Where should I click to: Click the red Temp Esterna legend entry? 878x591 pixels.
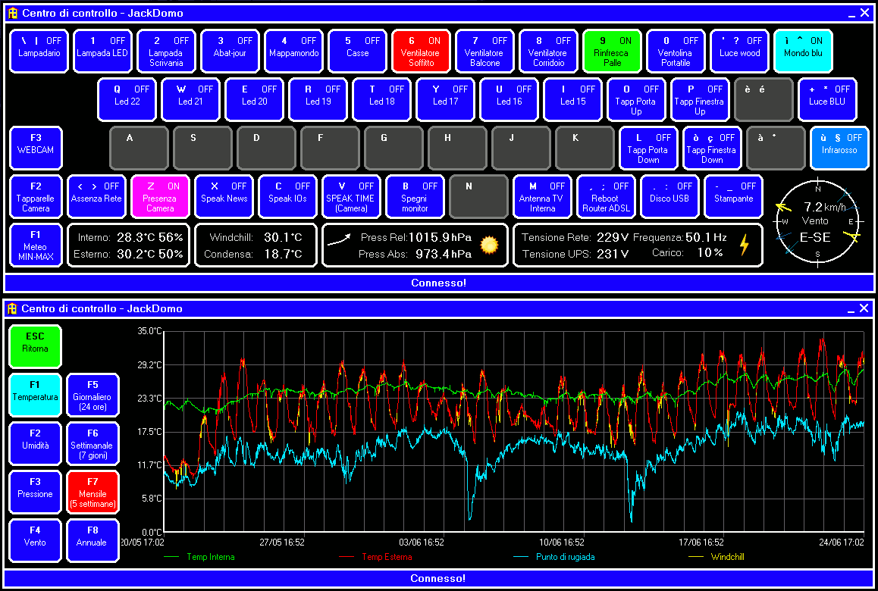386,557
